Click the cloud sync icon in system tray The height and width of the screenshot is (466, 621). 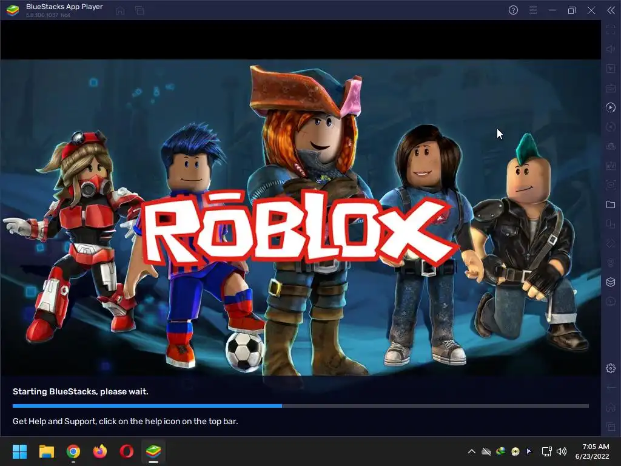(486, 451)
